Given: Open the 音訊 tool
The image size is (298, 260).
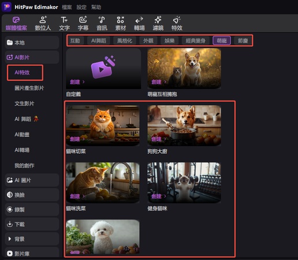Looking at the screenshot, I should tap(102, 24).
